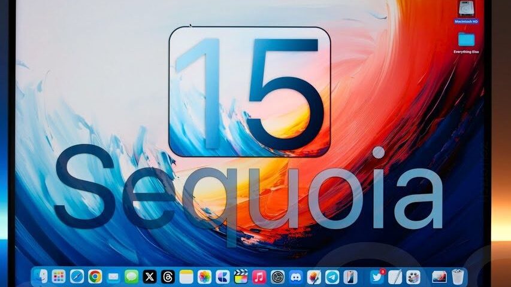Viewport: 511px width, 287px height.
Task: Open System Settings gear icon
Action: 277,277
